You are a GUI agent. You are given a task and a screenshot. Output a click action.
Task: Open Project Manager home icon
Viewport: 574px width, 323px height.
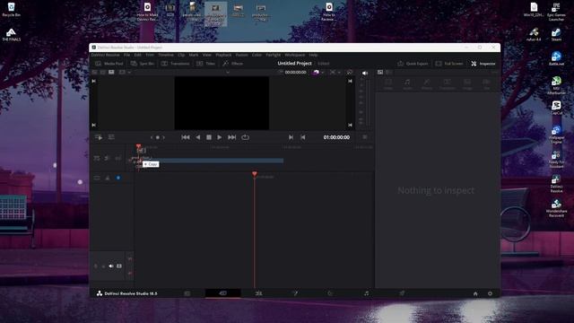point(475,293)
